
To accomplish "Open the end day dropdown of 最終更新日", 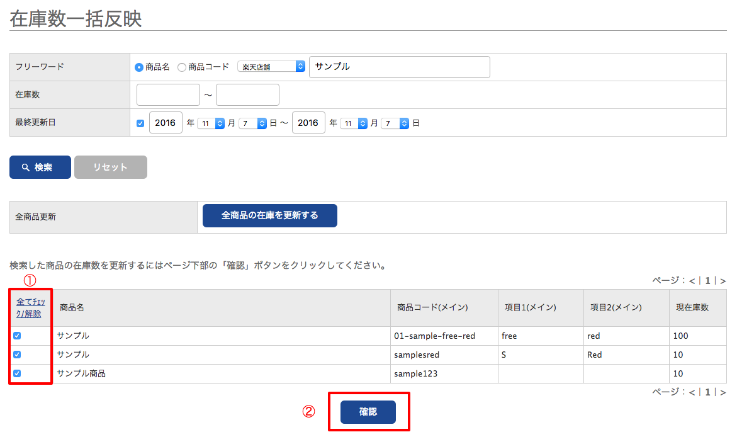I will [395, 123].
